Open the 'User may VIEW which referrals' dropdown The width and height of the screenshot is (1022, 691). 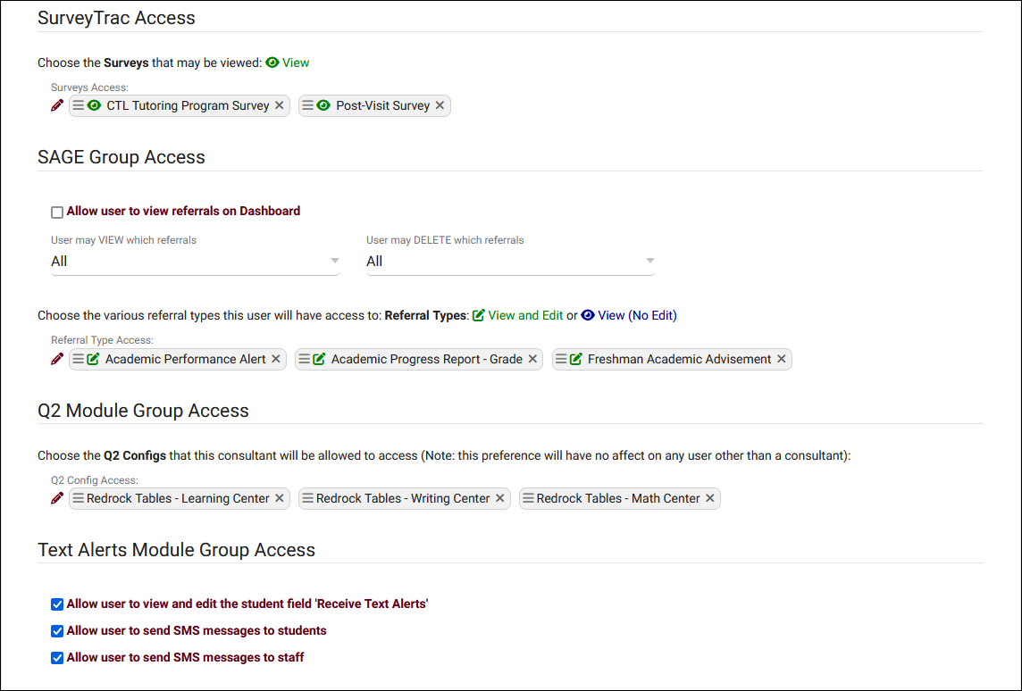pos(195,262)
